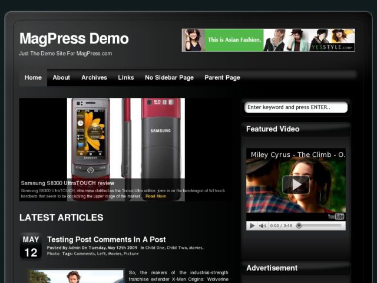The width and height of the screenshot is (377, 283).
Task: Open the Wolverine post thumbnail image
Action: [76, 277]
